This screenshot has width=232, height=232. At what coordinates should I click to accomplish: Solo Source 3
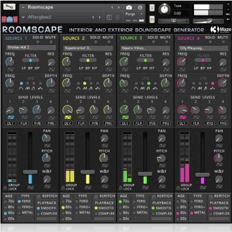coord(153,42)
